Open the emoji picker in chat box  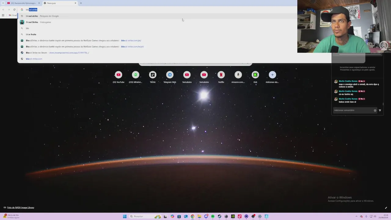375,110
